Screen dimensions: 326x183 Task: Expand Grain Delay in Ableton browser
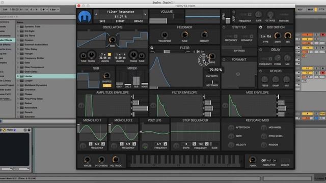coord(18,72)
